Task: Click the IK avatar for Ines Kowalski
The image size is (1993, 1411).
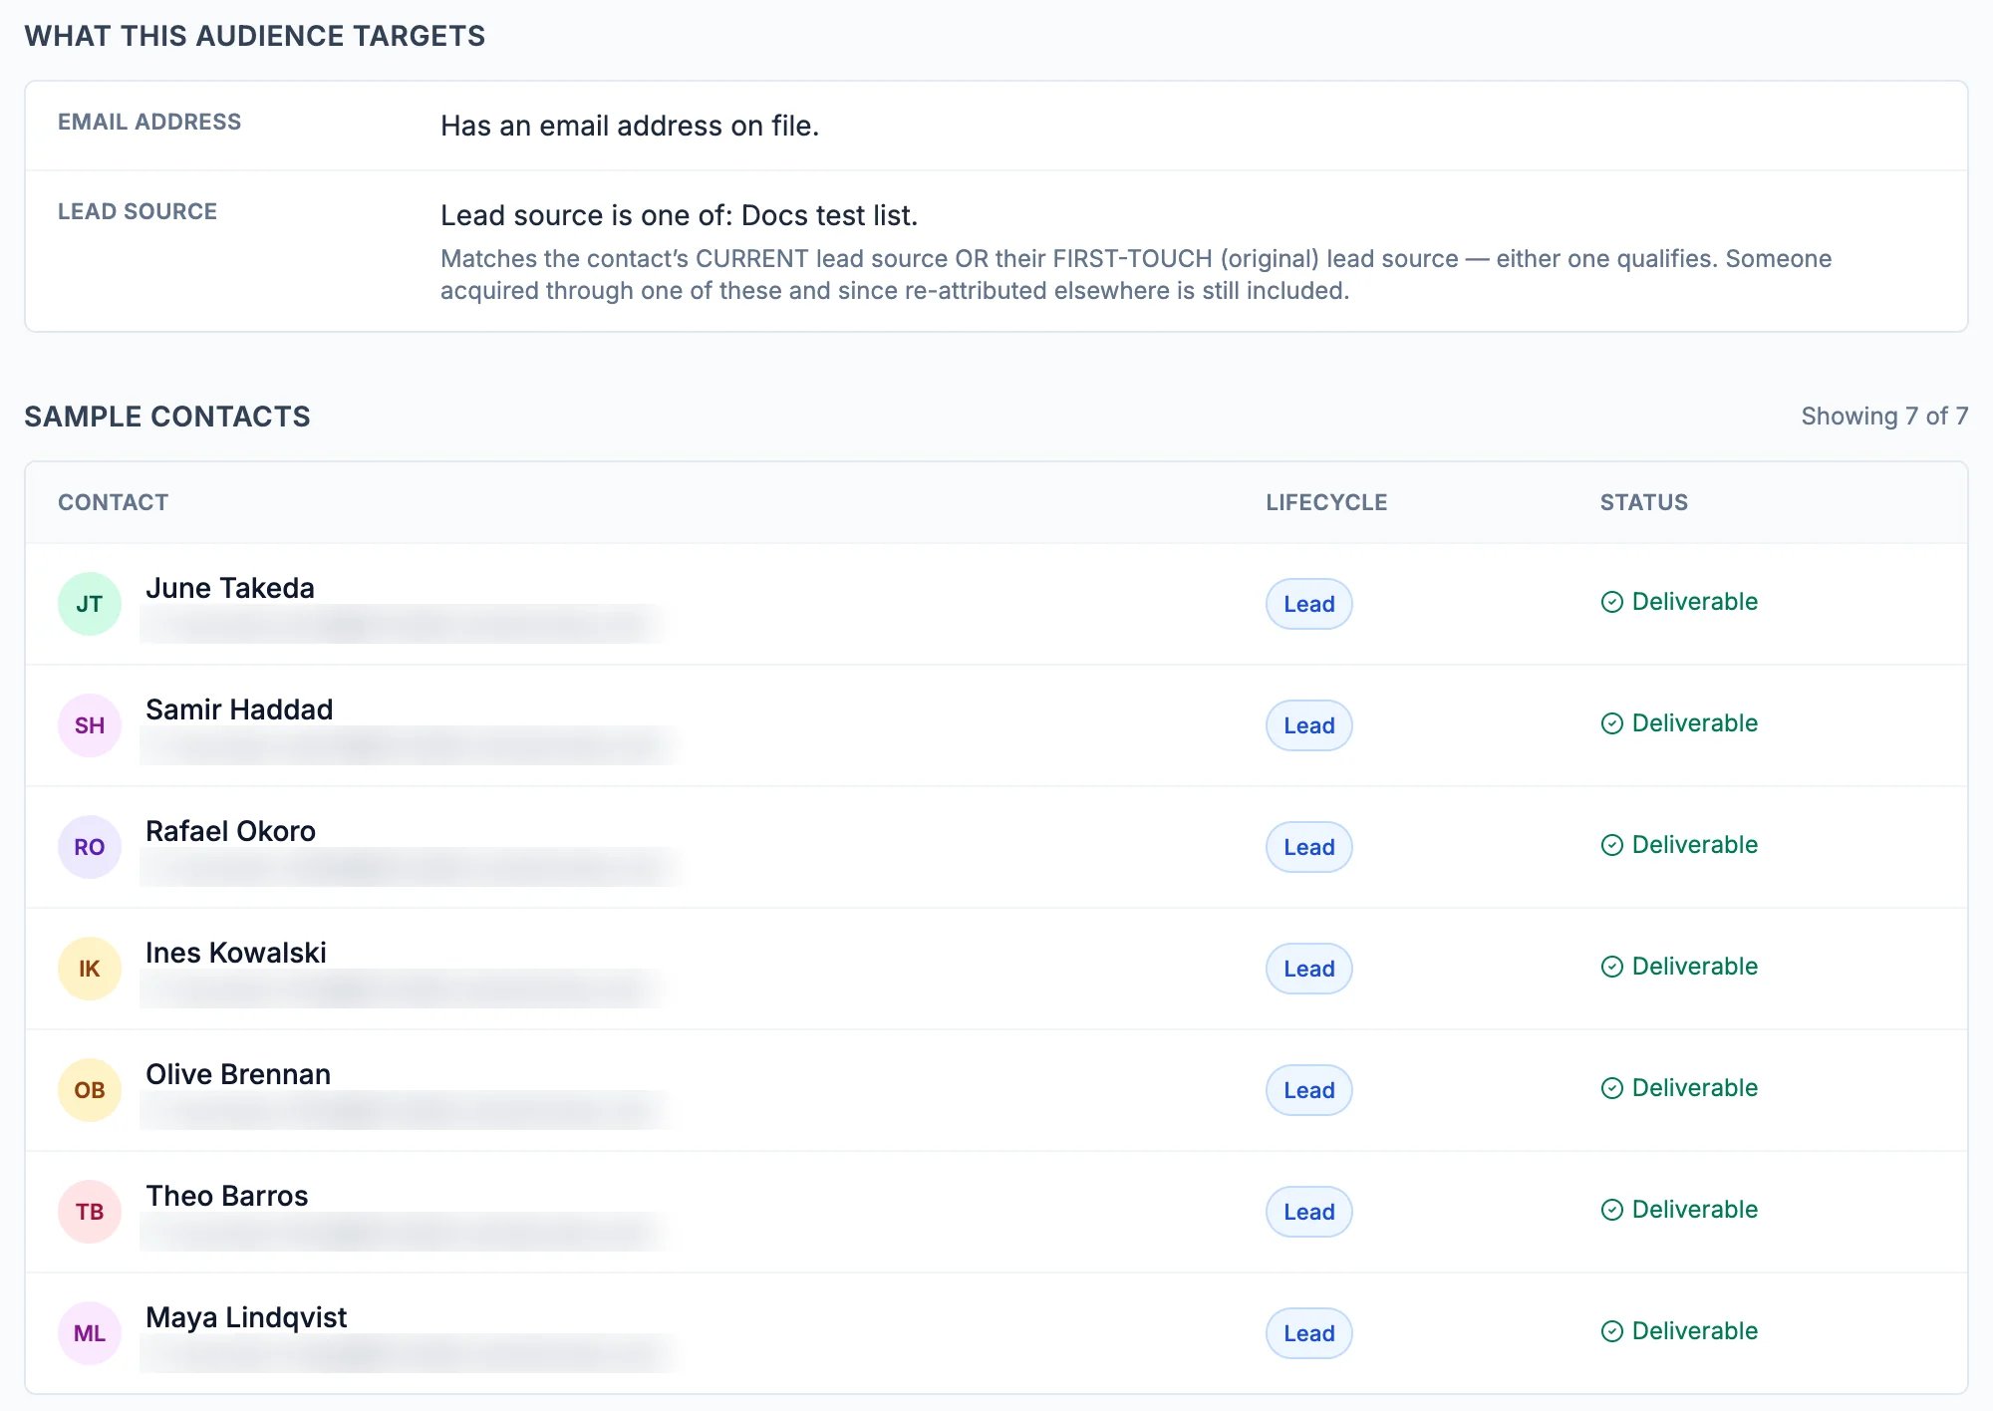Action: click(90, 969)
